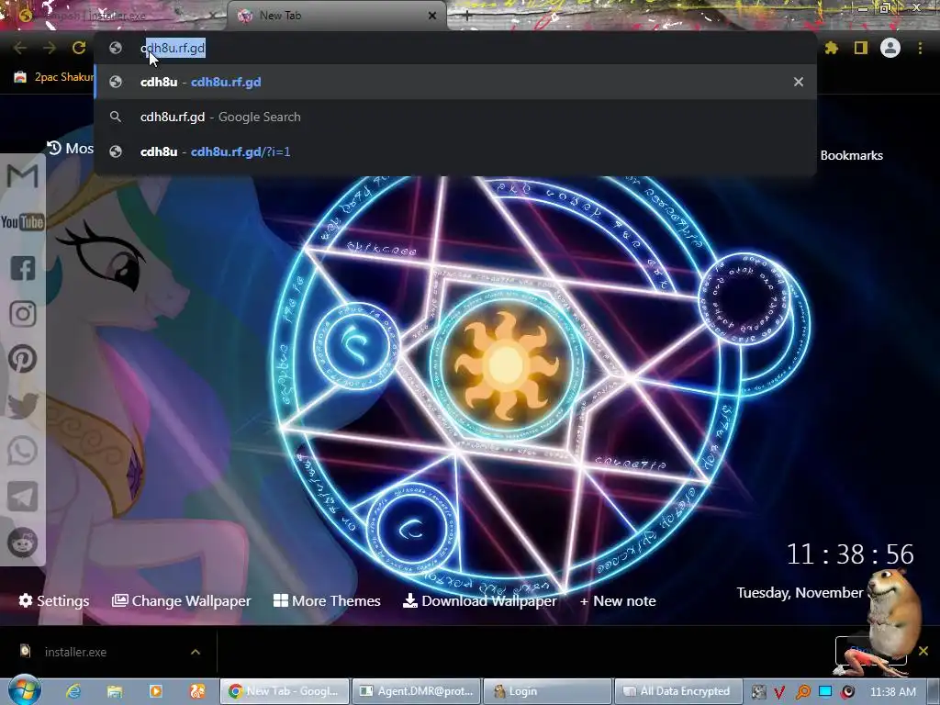Add a New note
Image resolution: width=940 pixels, height=705 pixels.
click(618, 600)
